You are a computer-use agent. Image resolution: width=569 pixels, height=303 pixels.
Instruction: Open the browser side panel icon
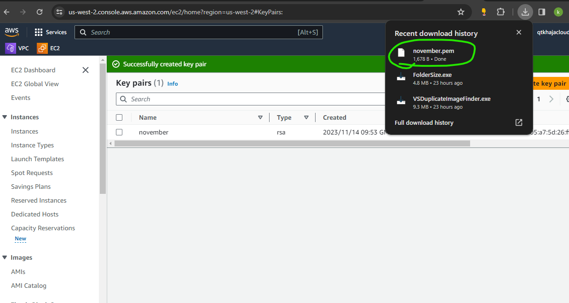pyautogui.click(x=542, y=12)
